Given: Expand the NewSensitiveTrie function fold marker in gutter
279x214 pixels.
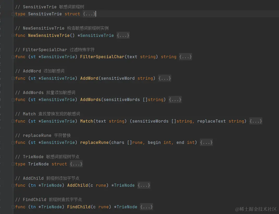Looking at the screenshot, I should tap(13, 36).
